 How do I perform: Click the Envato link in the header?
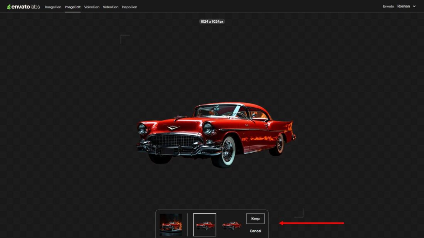(388, 6)
